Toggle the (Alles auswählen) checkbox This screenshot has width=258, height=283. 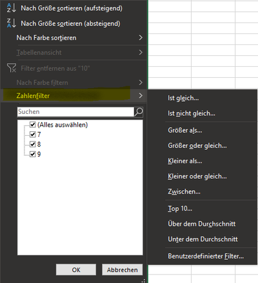pos(33,125)
